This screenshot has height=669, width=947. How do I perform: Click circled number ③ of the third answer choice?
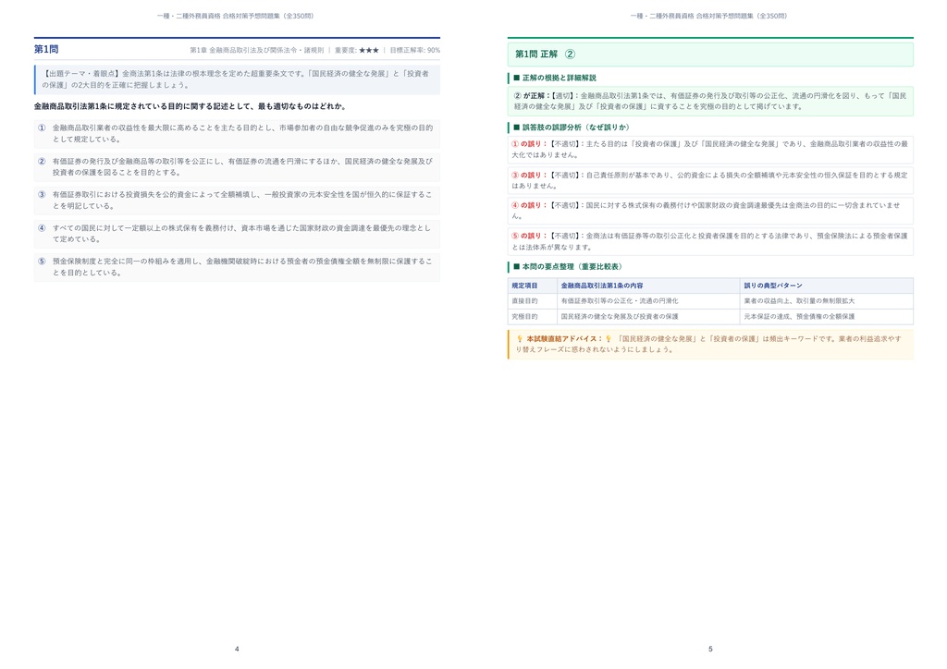pos(42,195)
